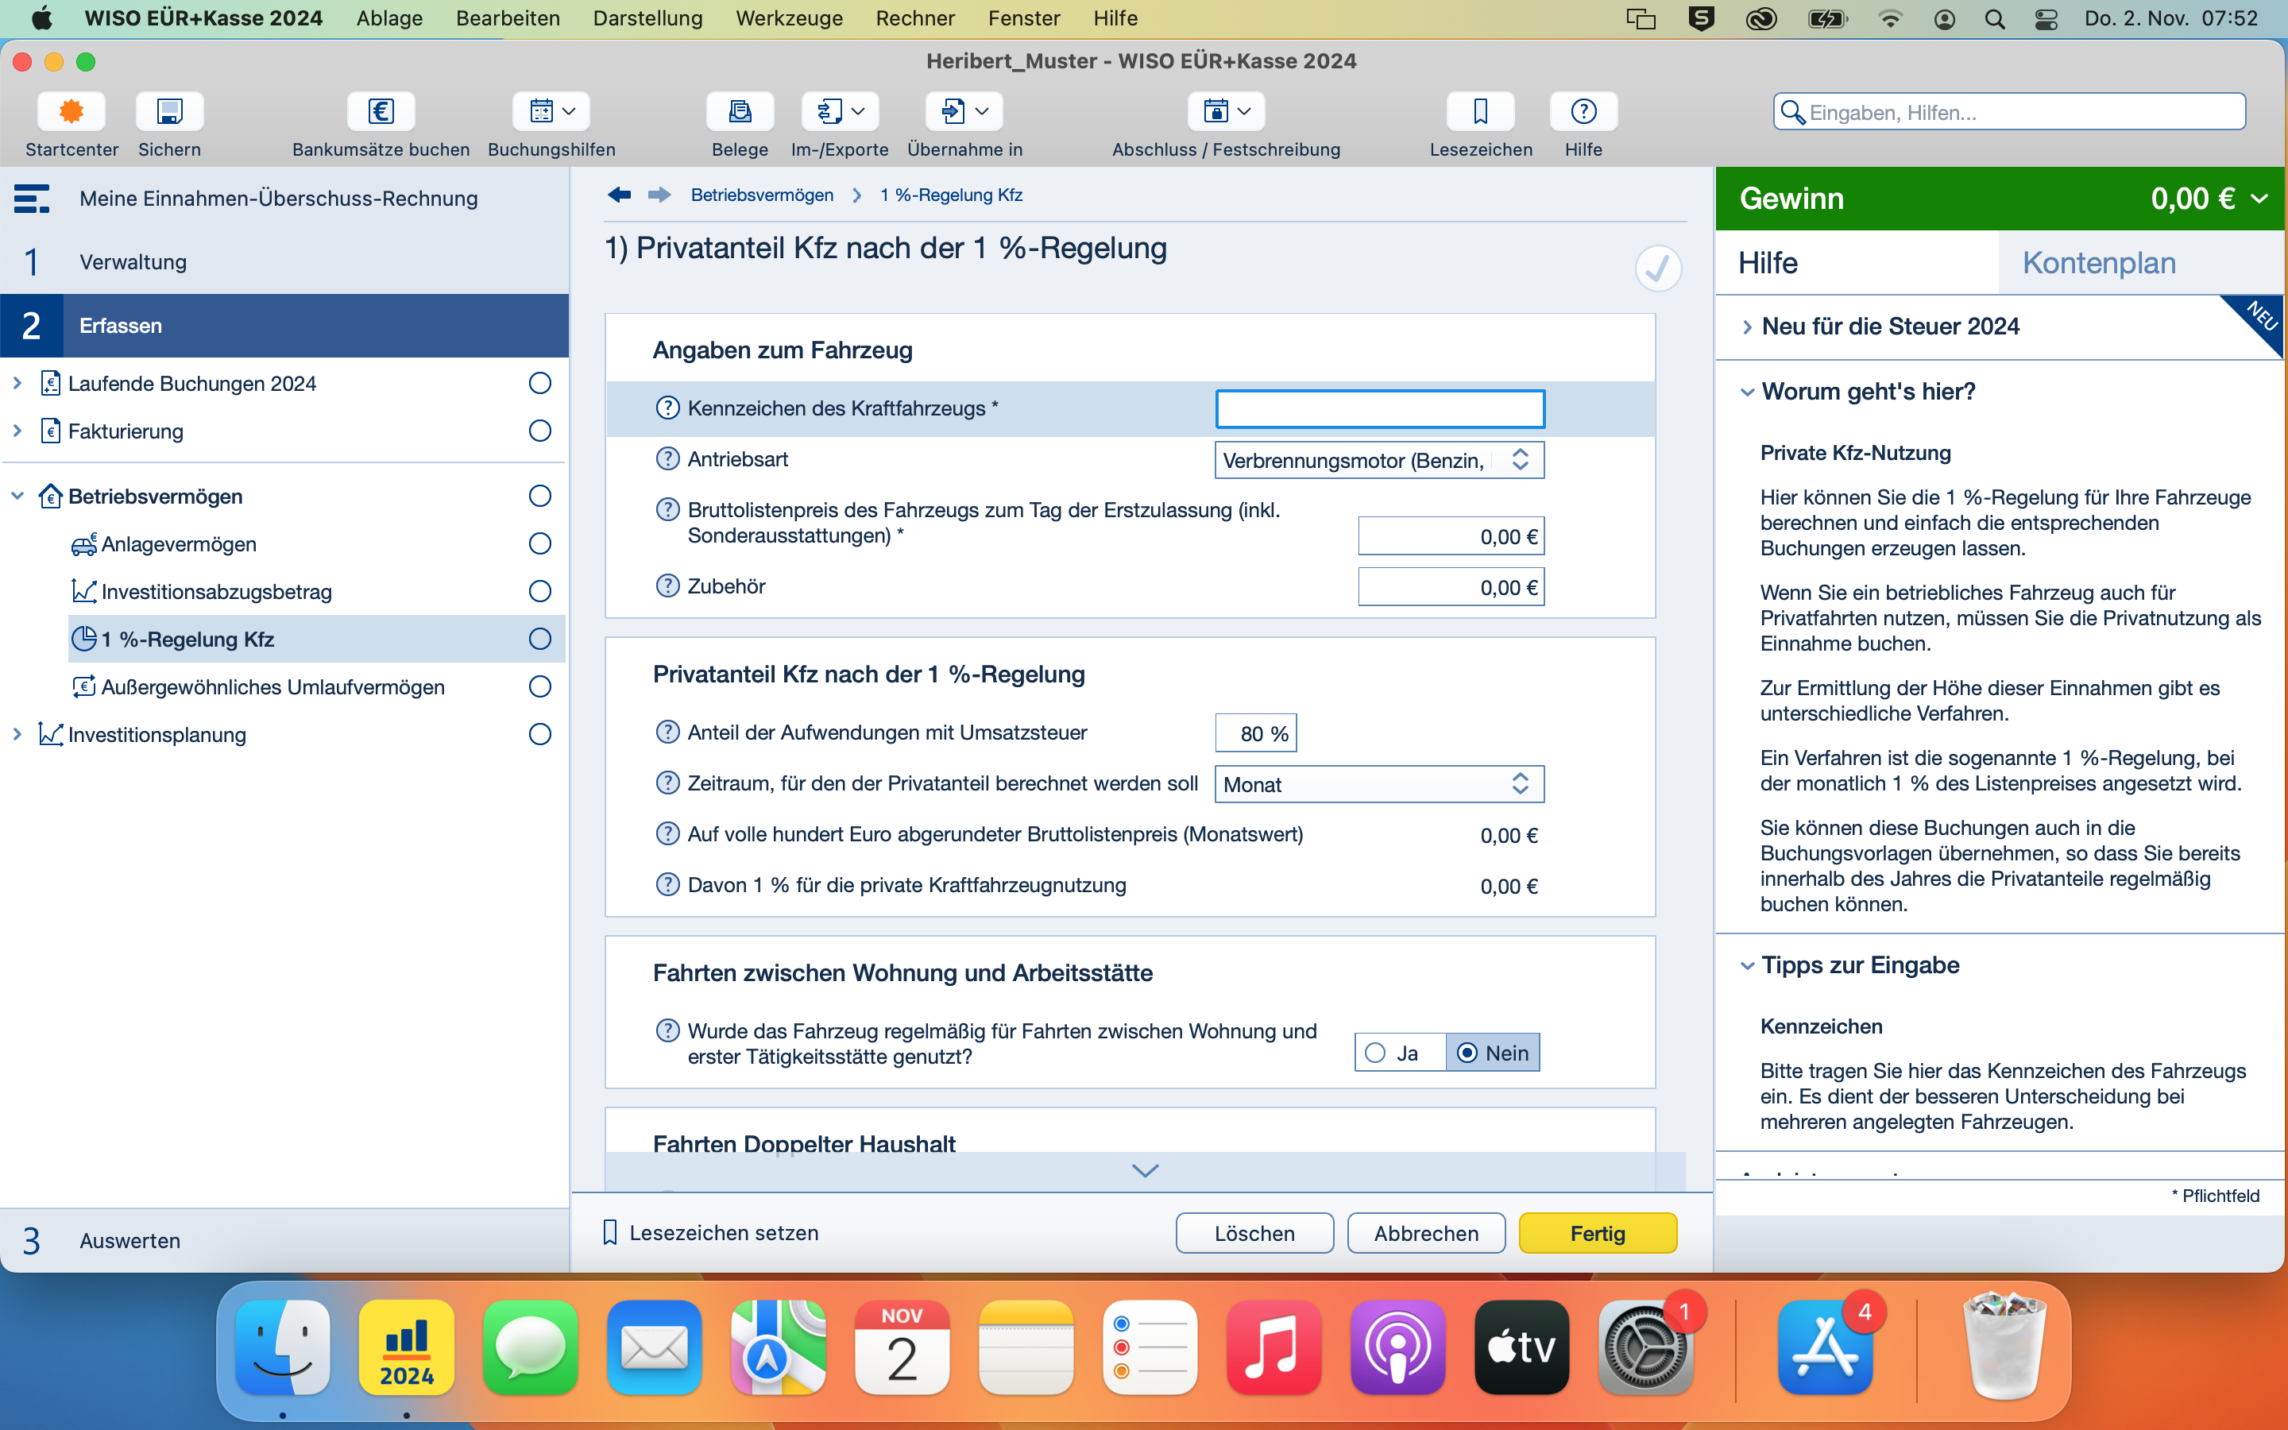Expand Neu für die Steuer 2024
The height and width of the screenshot is (1430, 2288).
click(x=1746, y=327)
